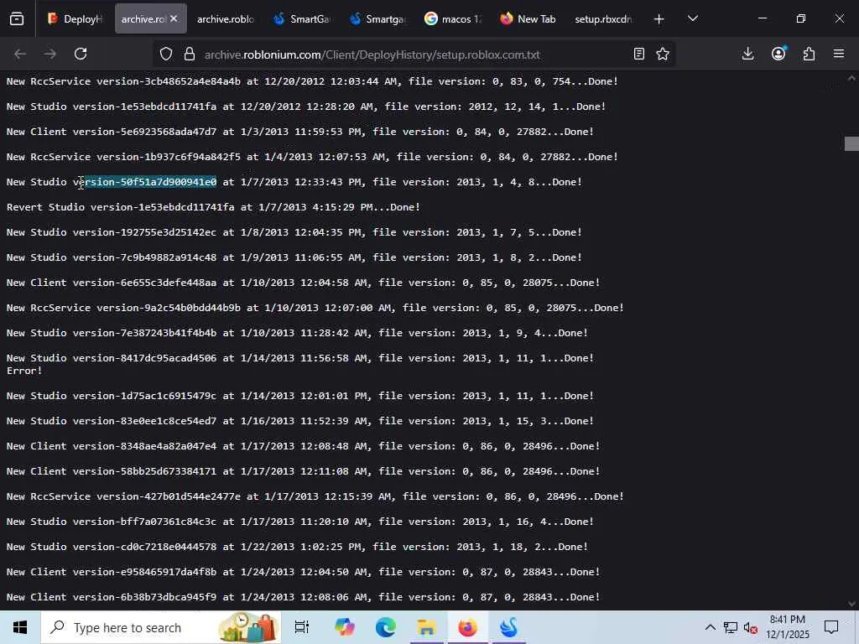The width and height of the screenshot is (859, 644).
Task: Click text 'version-427b01d544e2477e'
Action: point(169,496)
